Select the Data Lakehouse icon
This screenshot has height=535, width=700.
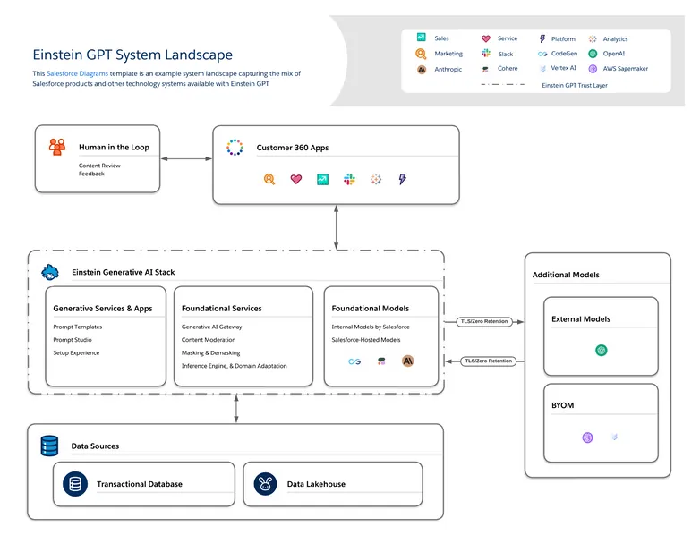(x=264, y=484)
